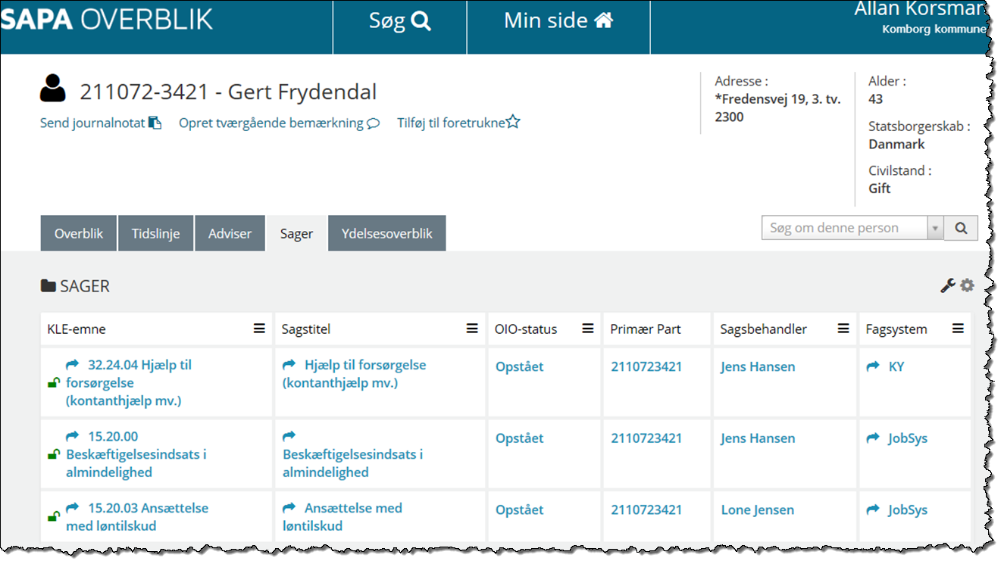Viewport: 1004px width, 564px height.
Task: Click the SAPA OVERBLIK logo
Action: [107, 20]
